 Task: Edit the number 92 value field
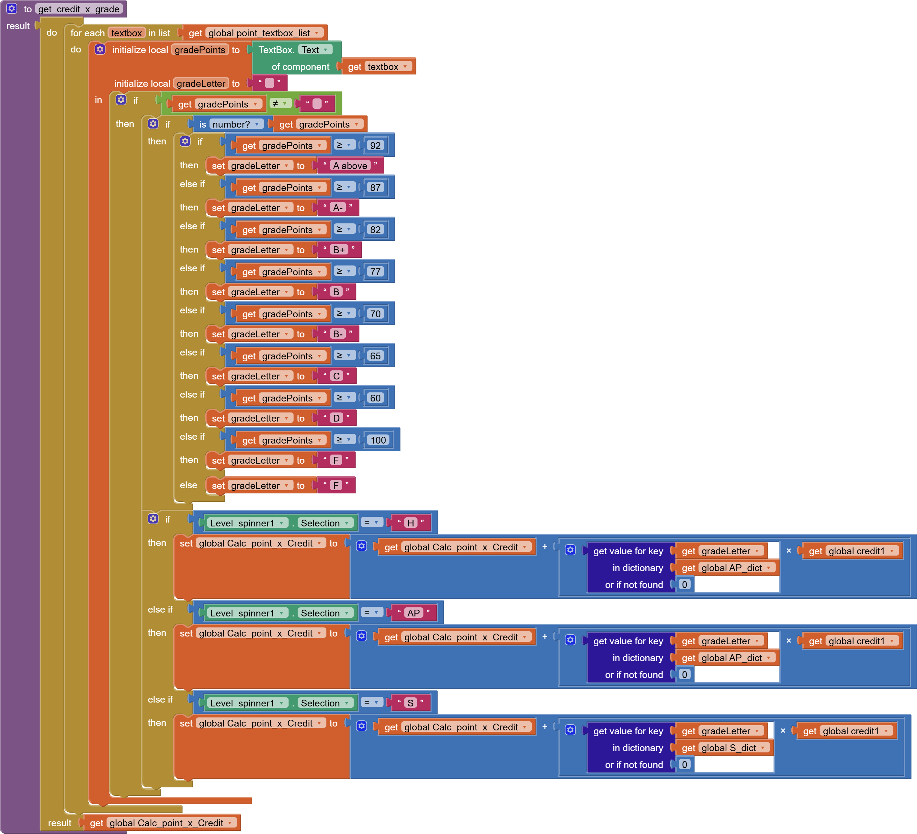click(x=375, y=145)
